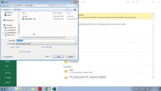Open the Save As help icon
The image size is (161, 91).
[x=75, y=10]
